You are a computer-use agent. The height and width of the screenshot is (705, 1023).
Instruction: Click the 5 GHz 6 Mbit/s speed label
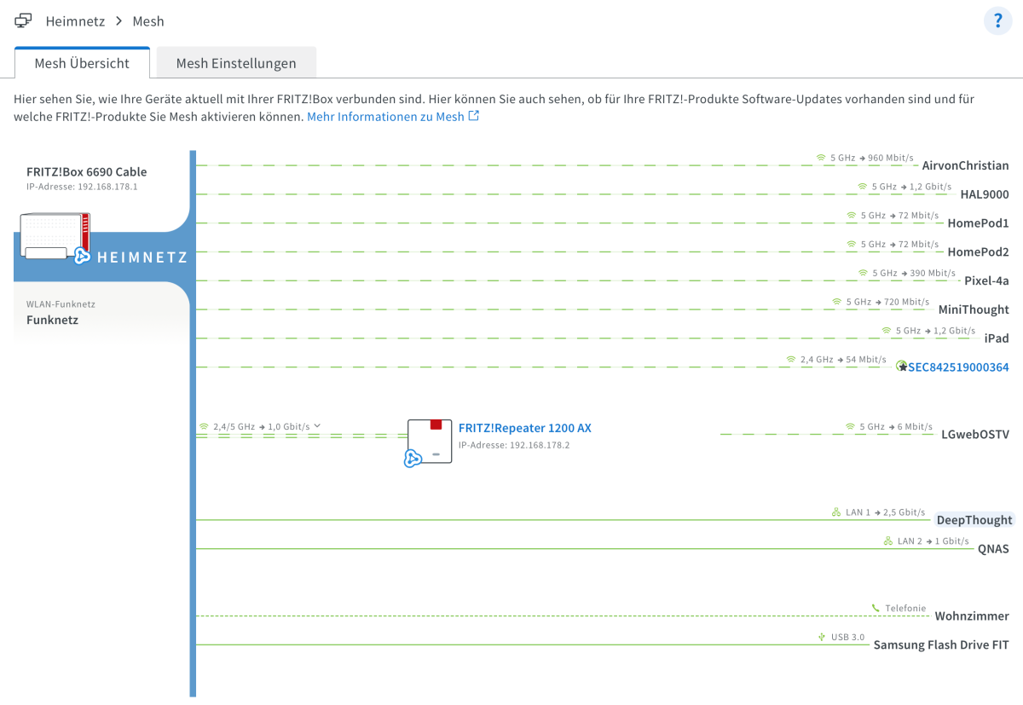tap(897, 426)
